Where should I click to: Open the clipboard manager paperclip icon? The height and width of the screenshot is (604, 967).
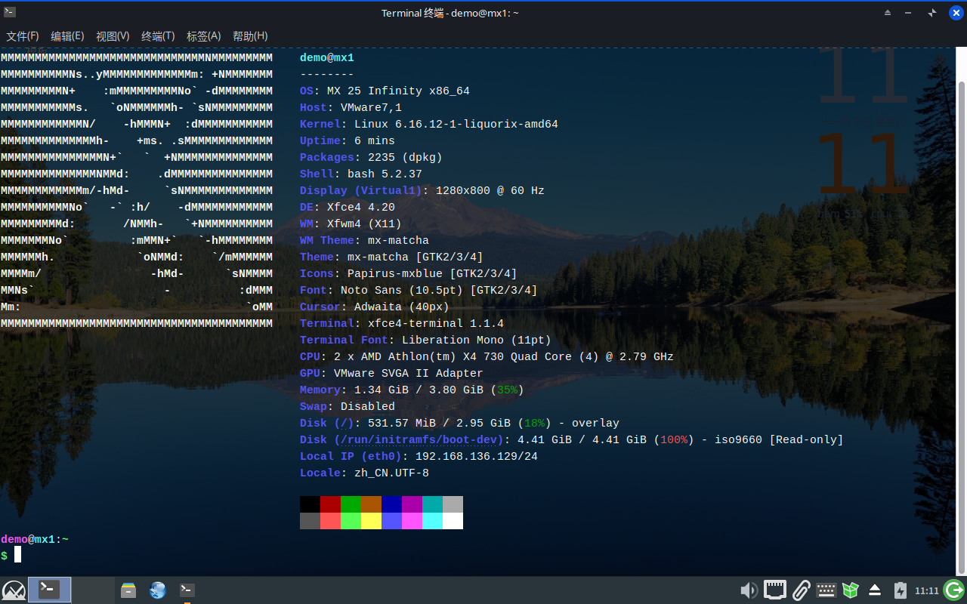pos(801,590)
